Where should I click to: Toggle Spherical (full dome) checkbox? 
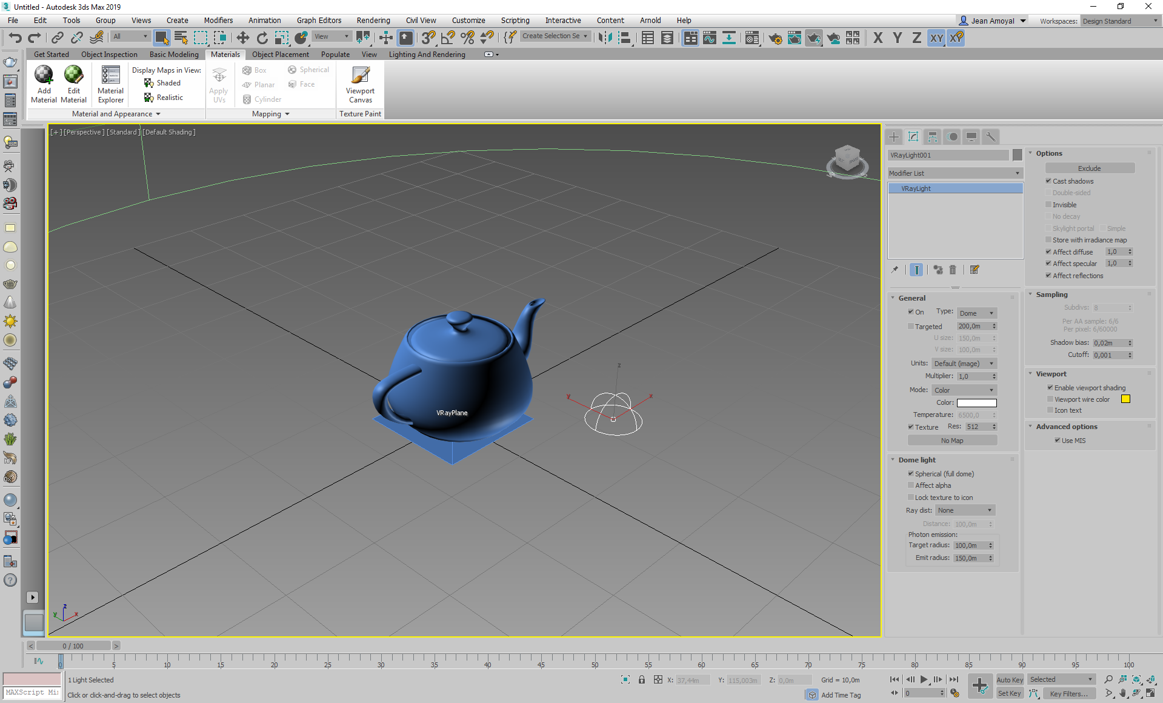[x=911, y=473]
